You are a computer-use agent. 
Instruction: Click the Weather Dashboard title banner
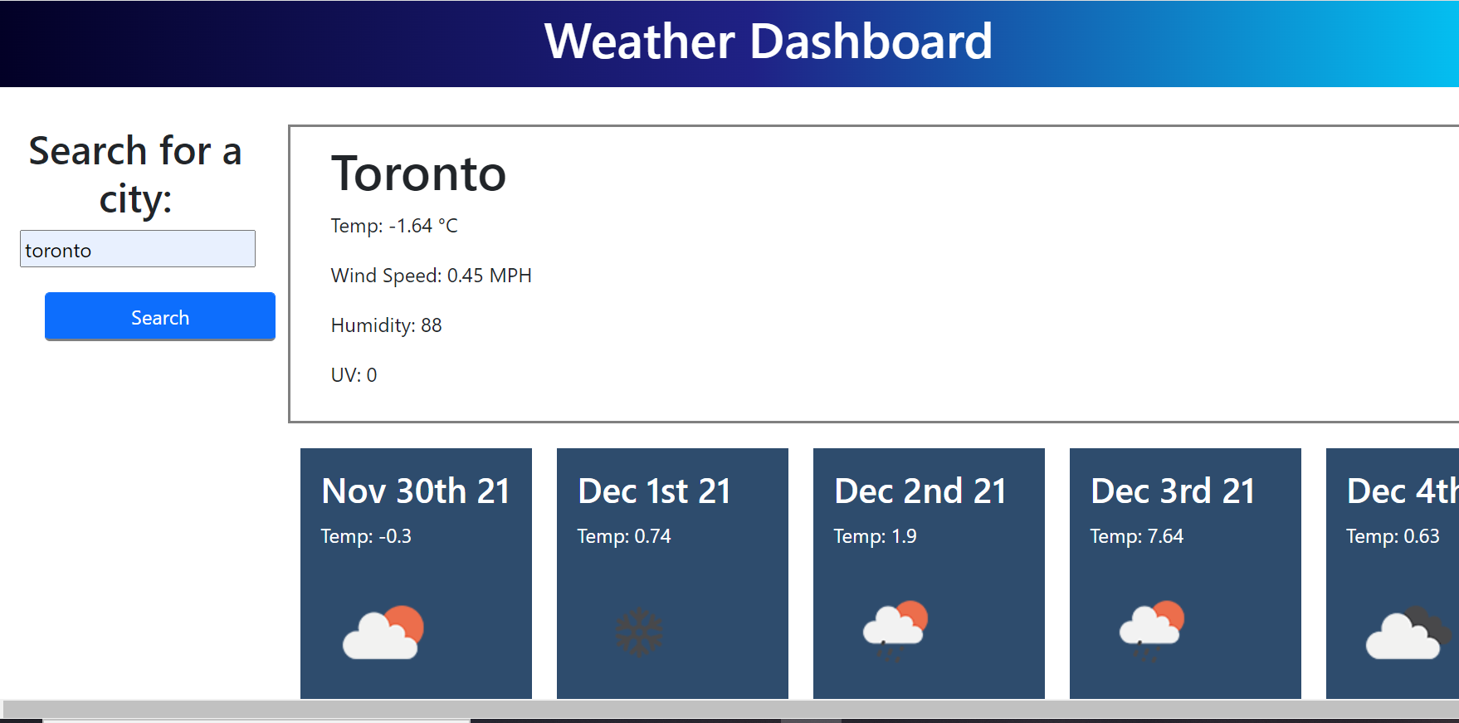[x=768, y=42]
